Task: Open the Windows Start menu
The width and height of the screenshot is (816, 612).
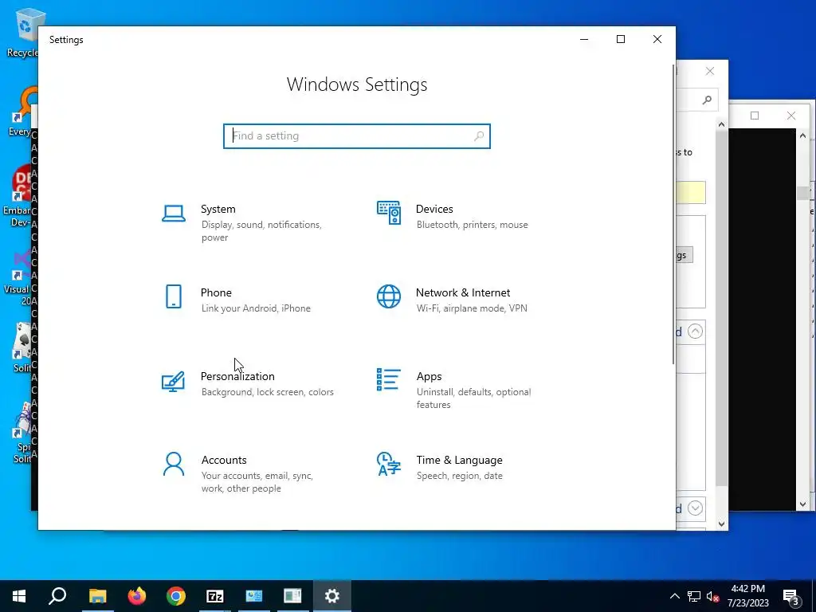Action: (19, 596)
